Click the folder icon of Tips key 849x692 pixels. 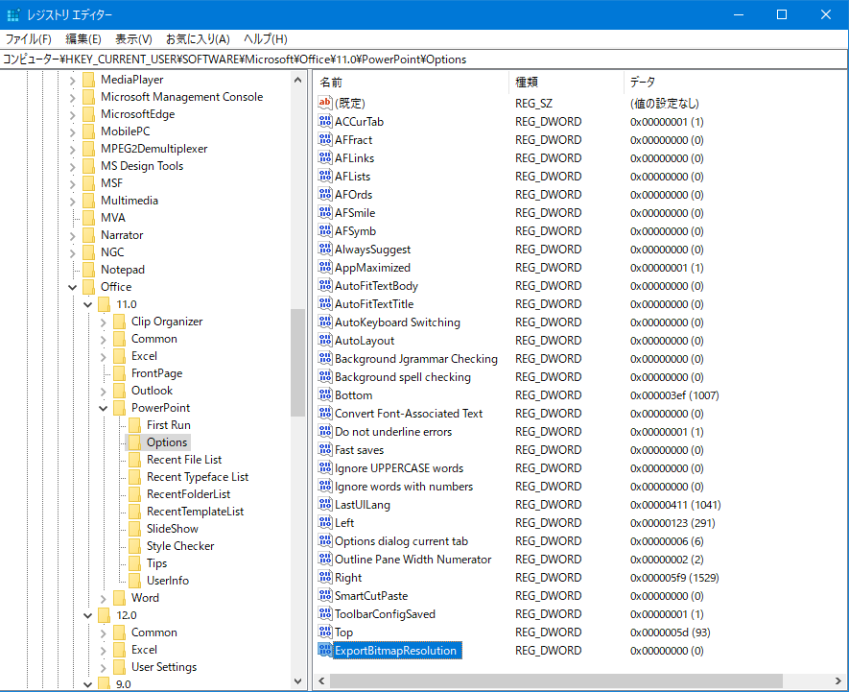[x=135, y=563]
